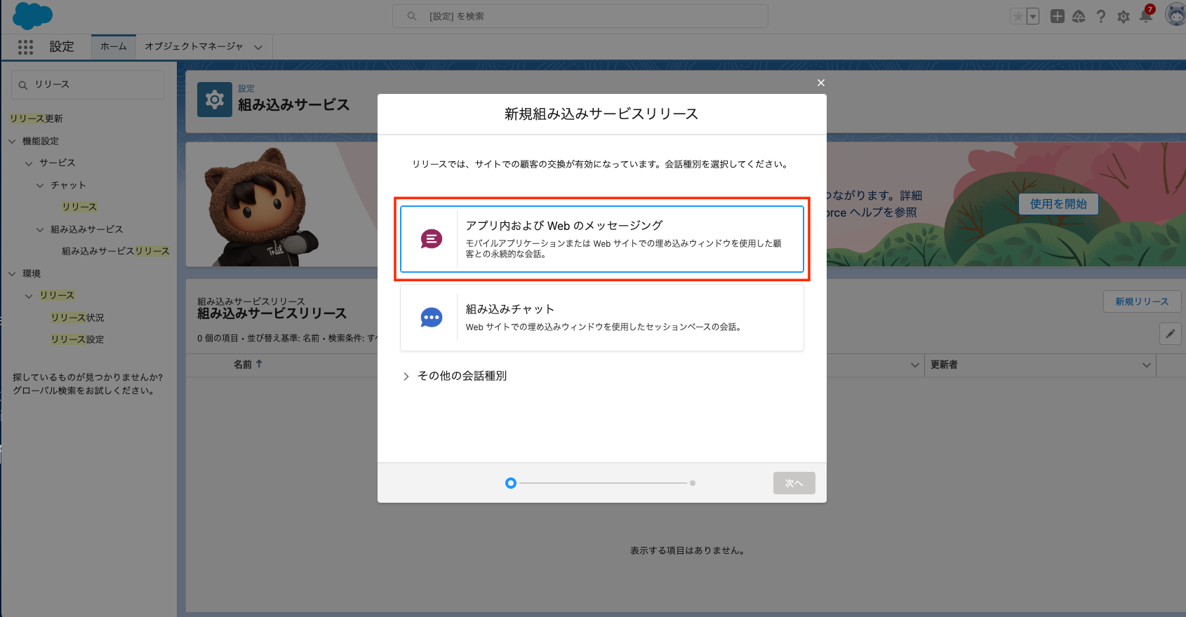
Task: Click the 使用を開始 button
Action: (1058, 204)
